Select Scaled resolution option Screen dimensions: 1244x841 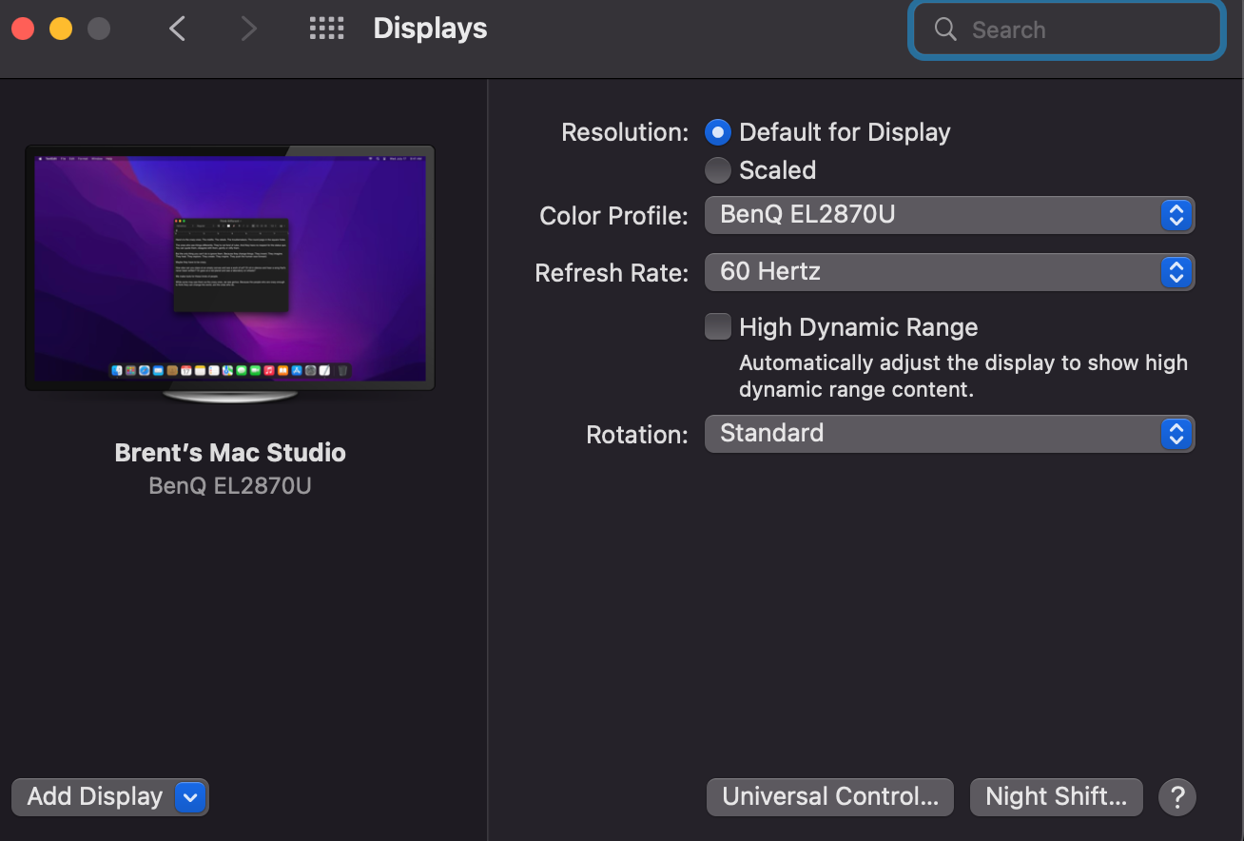719,170
